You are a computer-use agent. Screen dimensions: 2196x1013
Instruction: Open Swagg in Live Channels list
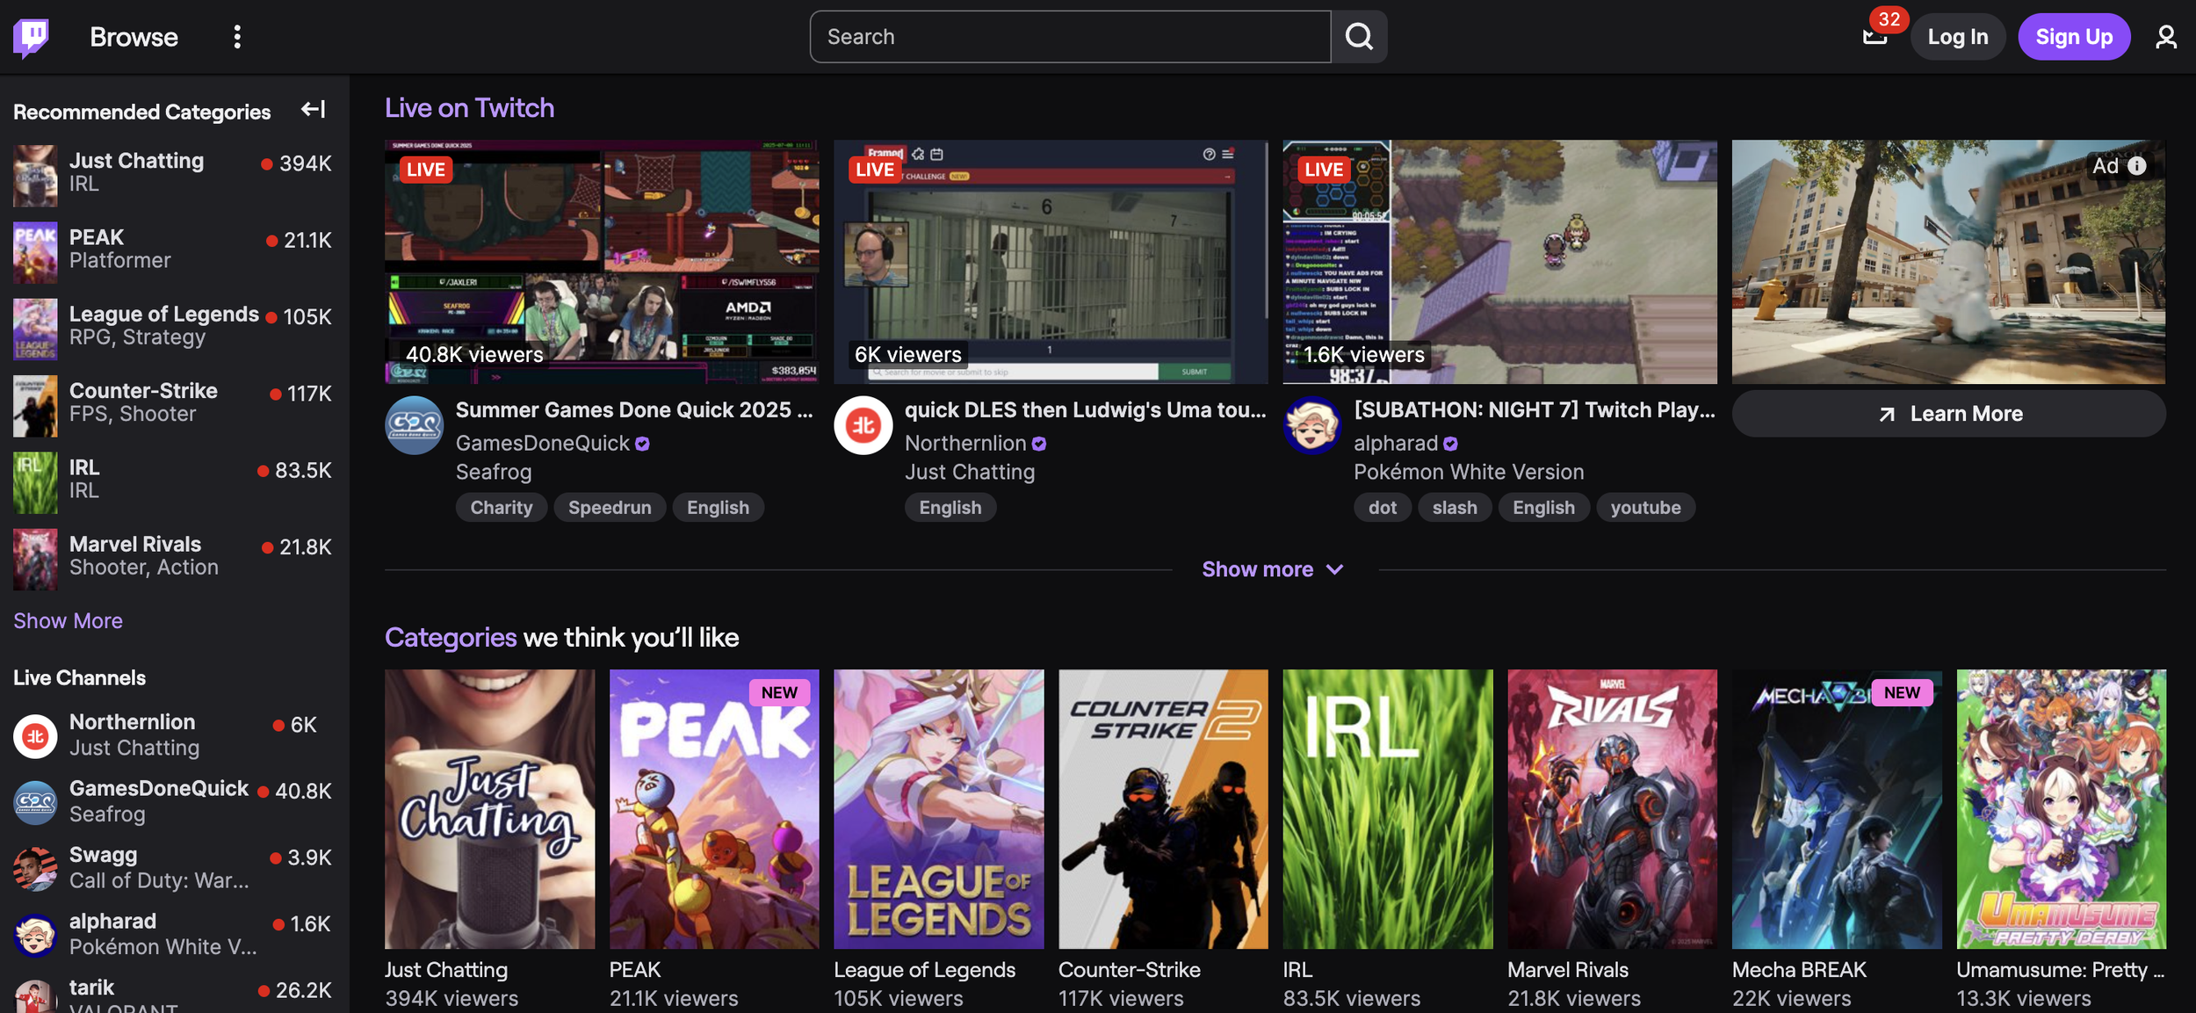tap(103, 855)
